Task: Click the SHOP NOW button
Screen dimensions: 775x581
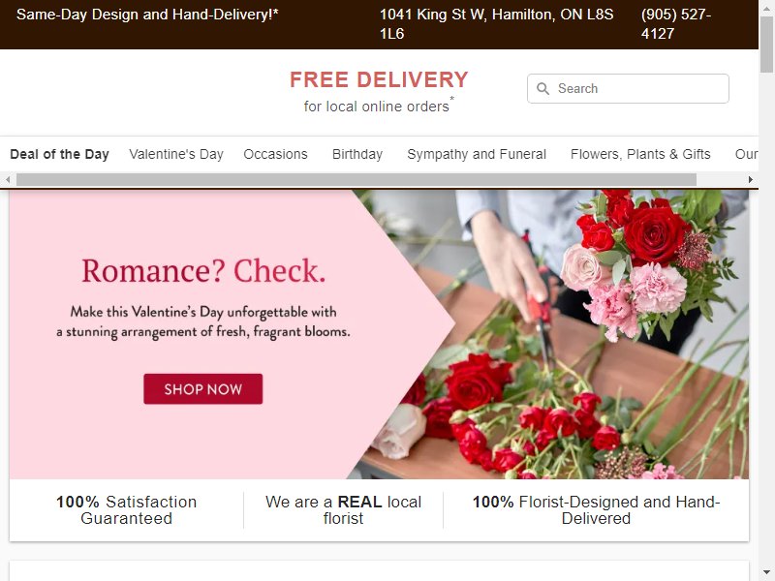Action: click(x=203, y=389)
